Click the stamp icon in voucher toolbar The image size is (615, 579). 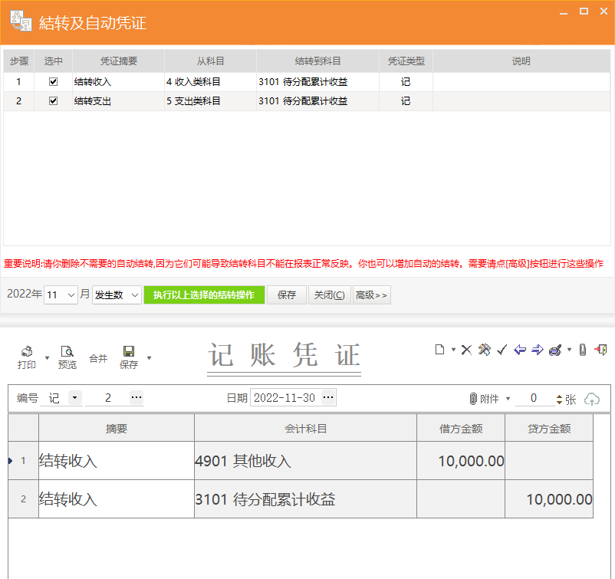coord(555,350)
